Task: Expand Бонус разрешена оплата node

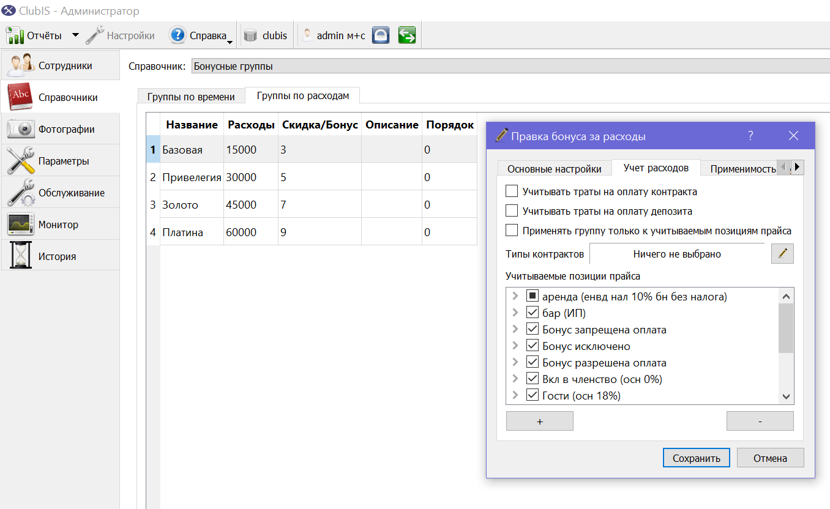Action: pyautogui.click(x=515, y=362)
